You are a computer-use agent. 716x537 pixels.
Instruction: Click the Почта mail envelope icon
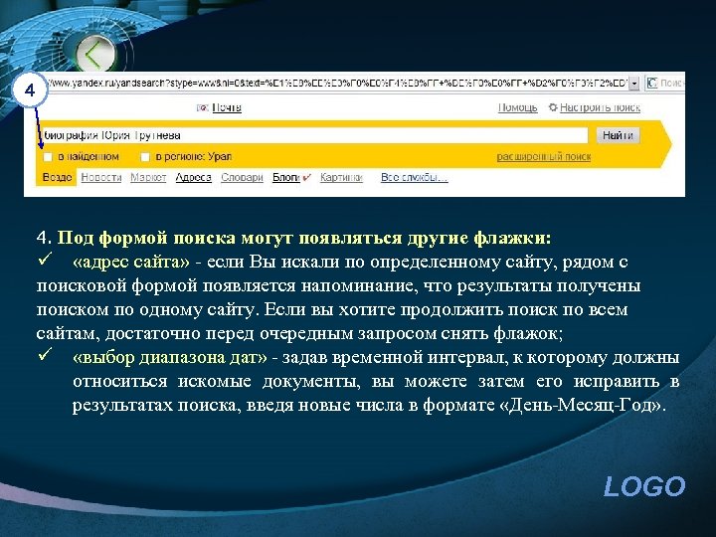click(202, 107)
